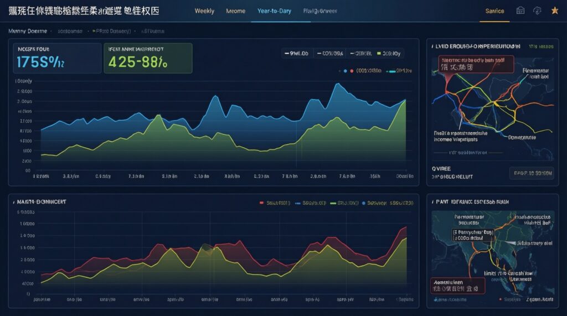Click button at bottom right of upper map panel
The height and width of the screenshot is (316, 567).
click(530, 173)
